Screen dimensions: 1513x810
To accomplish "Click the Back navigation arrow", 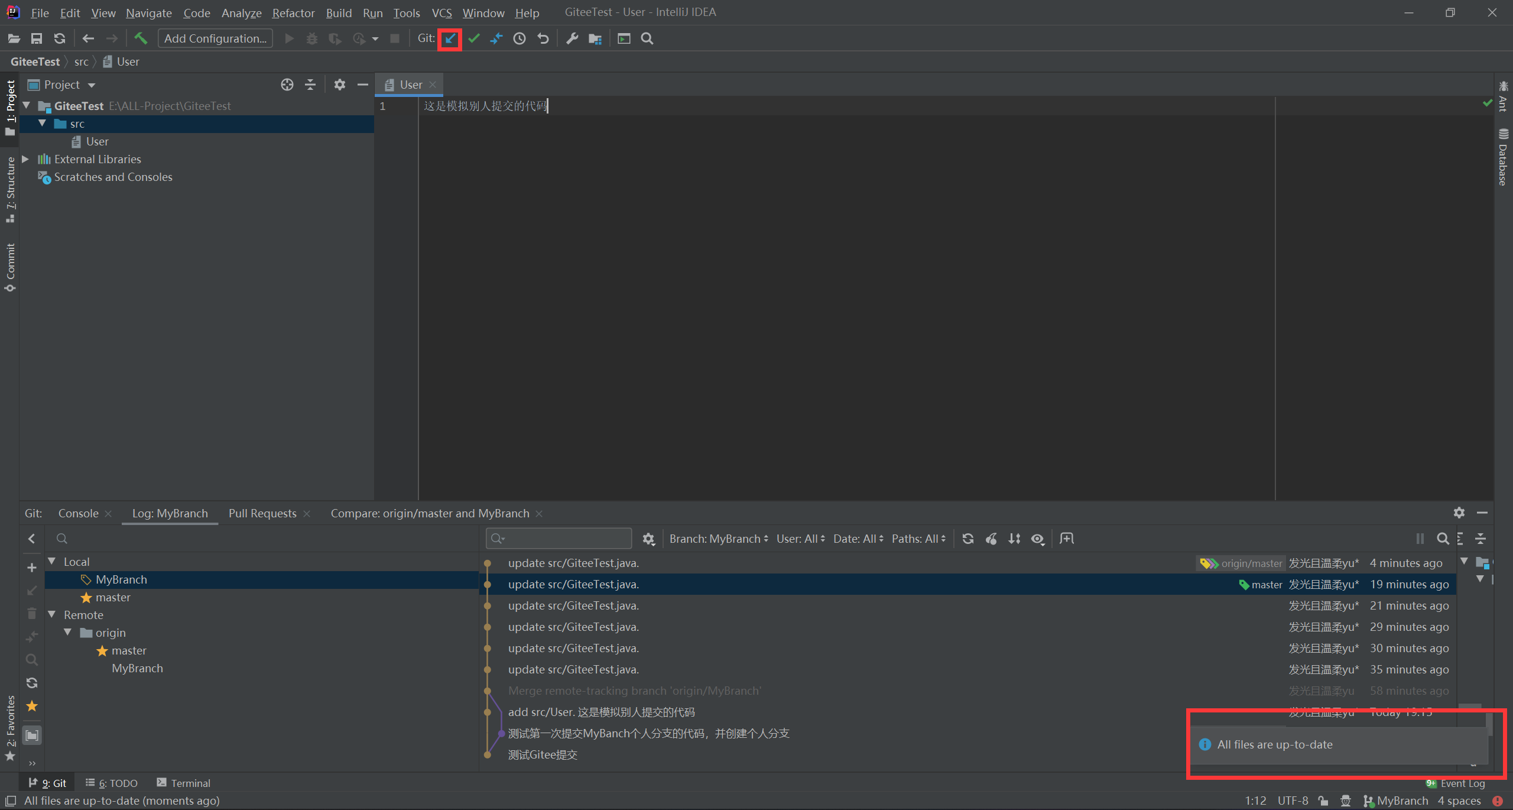I will (x=88, y=39).
